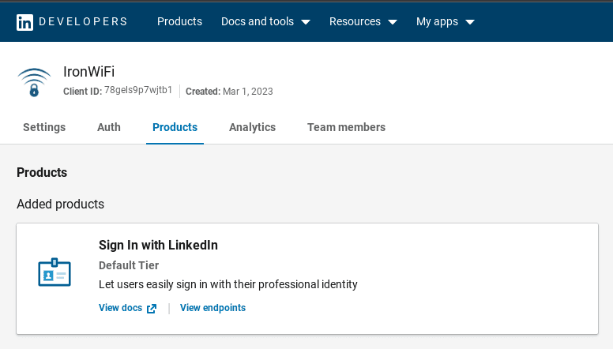Switch to the Settings tab
613x349 pixels.
(x=44, y=127)
